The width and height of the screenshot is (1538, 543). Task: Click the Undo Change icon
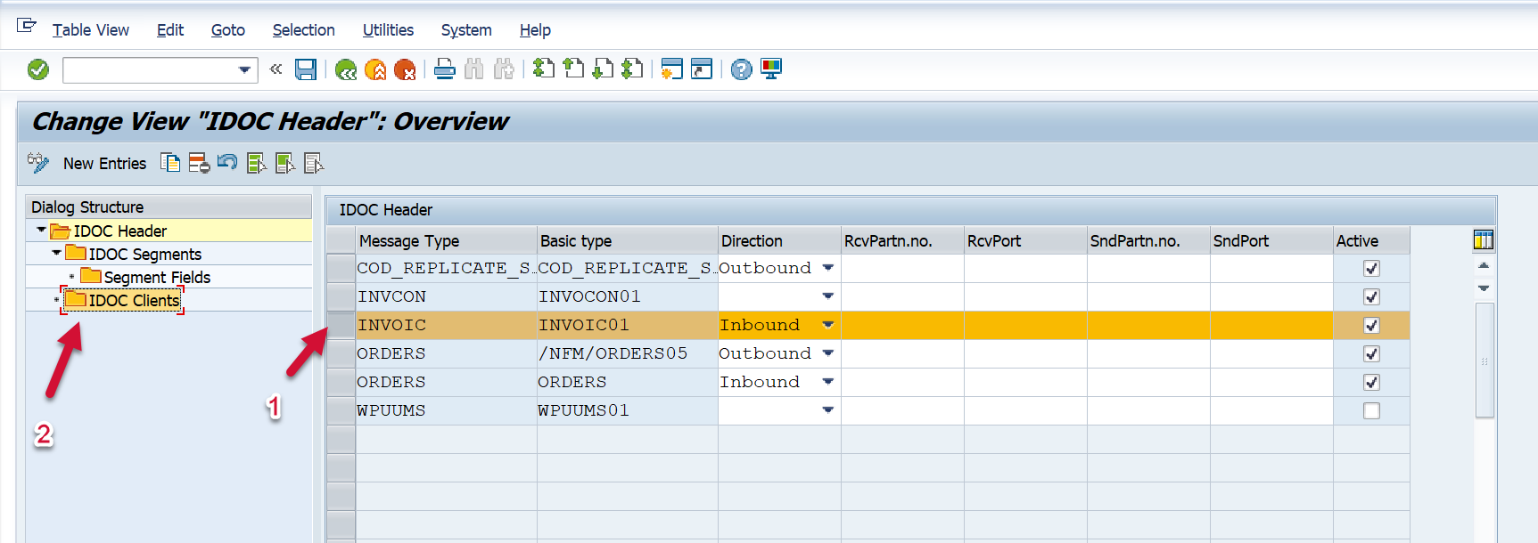[227, 163]
